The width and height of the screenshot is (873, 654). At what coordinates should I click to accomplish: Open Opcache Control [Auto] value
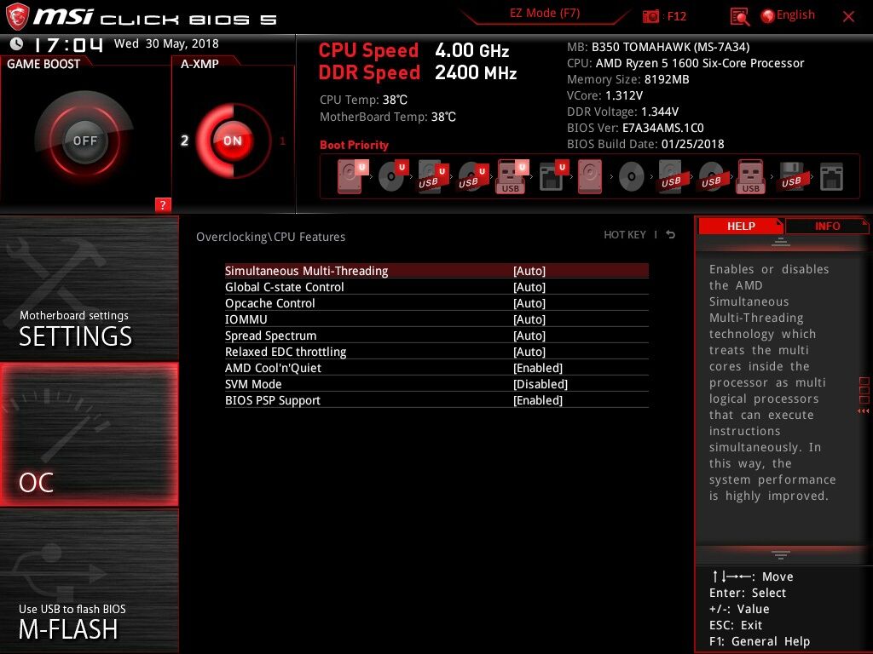point(529,303)
